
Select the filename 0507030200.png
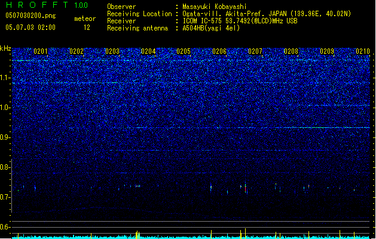[30, 16]
